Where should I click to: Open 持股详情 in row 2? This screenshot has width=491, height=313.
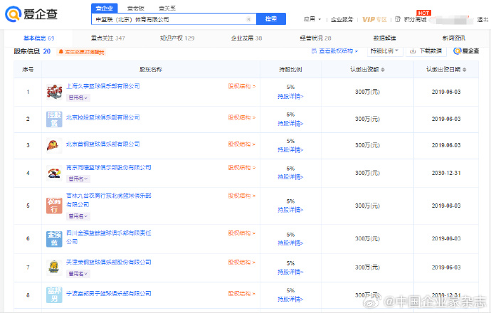coord(290,124)
